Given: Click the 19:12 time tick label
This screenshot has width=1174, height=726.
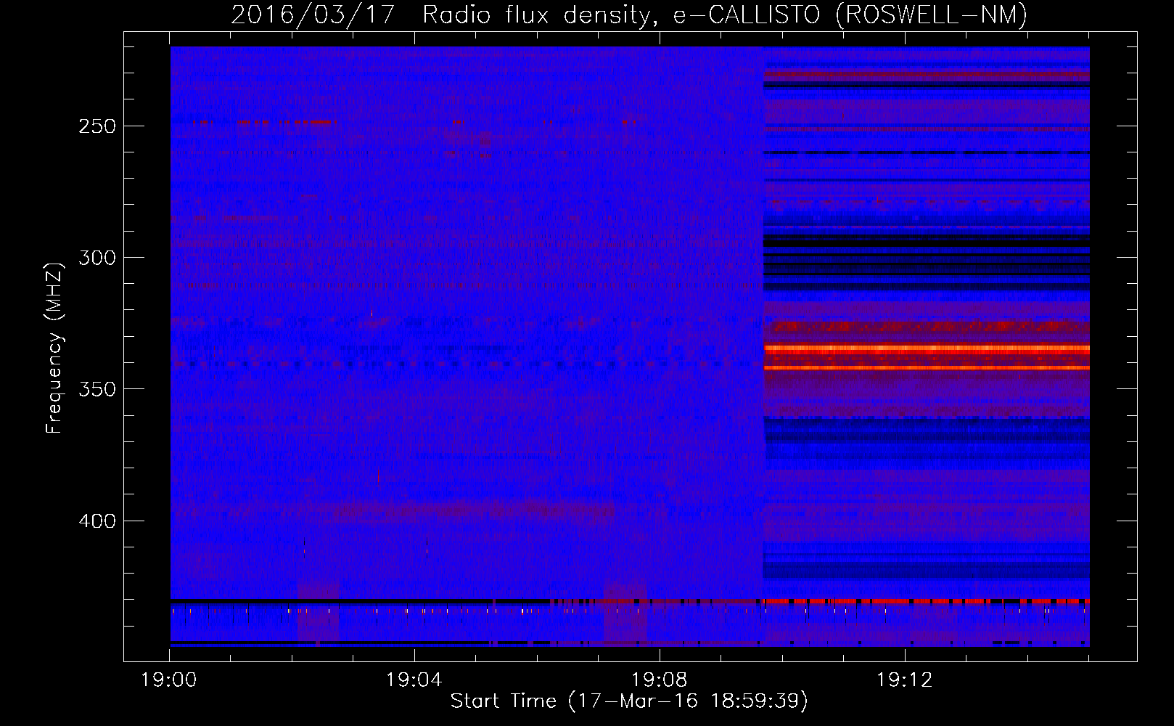Looking at the screenshot, I should 905,680.
